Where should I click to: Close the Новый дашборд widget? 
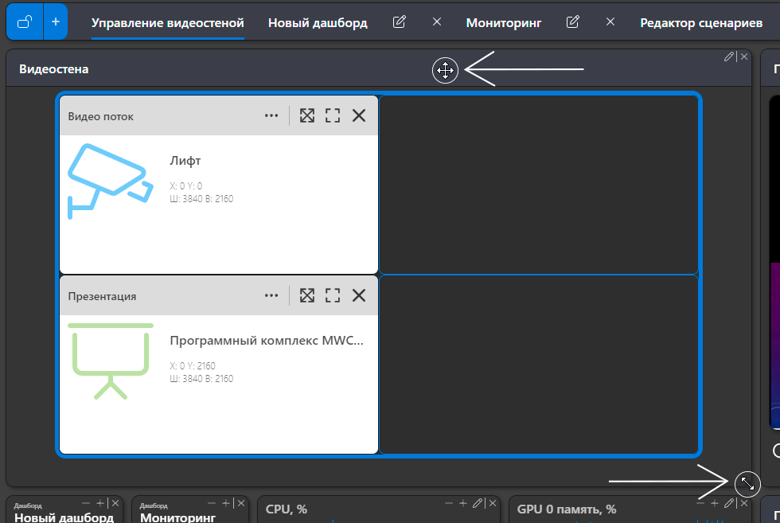coord(115,503)
